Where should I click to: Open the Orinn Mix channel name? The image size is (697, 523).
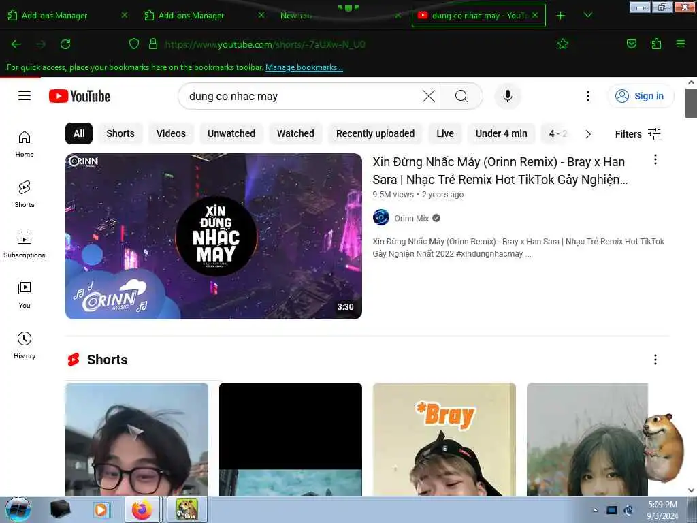coord(412,219)
